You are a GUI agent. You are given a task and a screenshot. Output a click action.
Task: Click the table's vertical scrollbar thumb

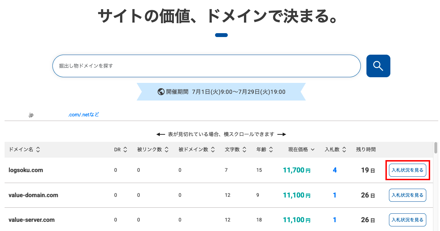(436, 148)
